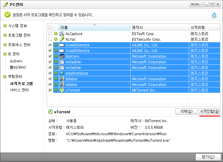223x162 pixels.
Task: Click the IE 관리 sidebar label
Action: click(14, 54)
